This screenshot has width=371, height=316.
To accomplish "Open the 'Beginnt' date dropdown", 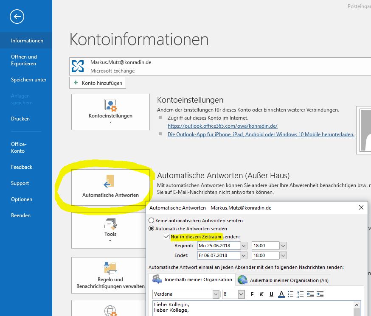I will point(244,246).
